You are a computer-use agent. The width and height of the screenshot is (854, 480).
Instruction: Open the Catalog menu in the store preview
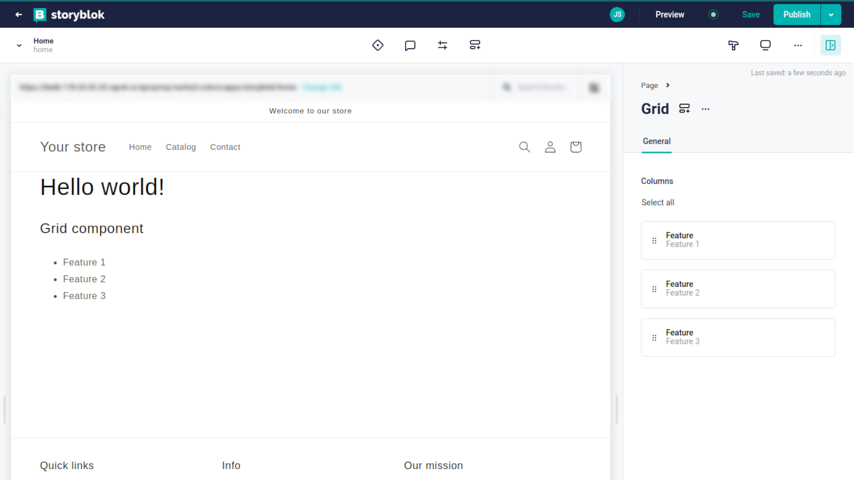[x=180, y=147]
